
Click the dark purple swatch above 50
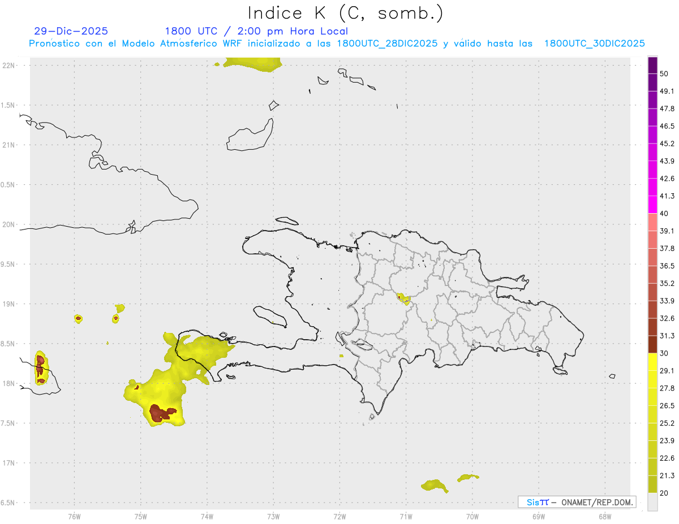653,65
